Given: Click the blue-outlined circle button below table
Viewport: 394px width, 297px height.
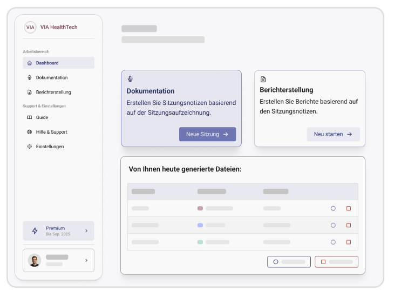Looking at the screenshot, I should (289, 262).
